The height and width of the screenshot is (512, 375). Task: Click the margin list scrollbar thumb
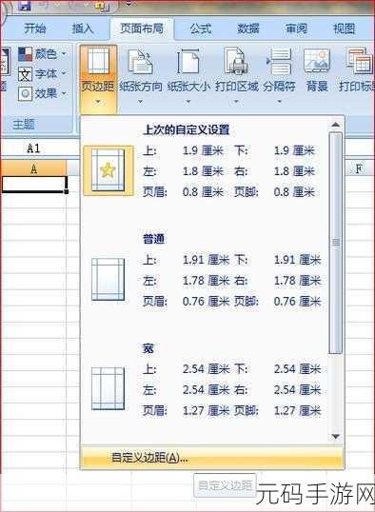tap(335, 243)
